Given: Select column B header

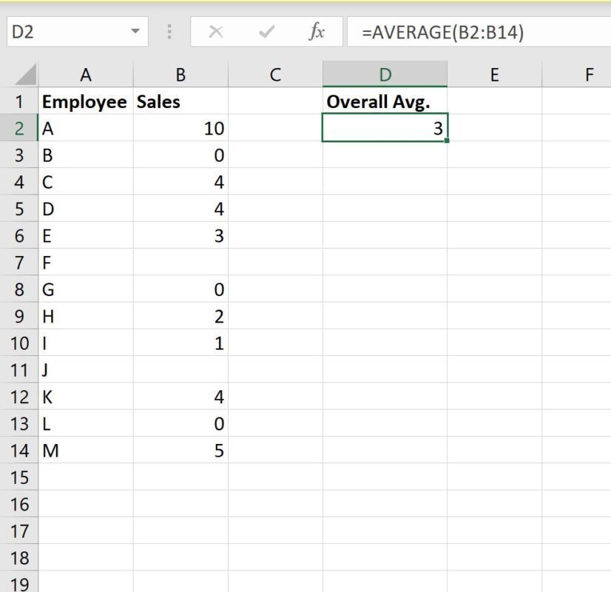Looking at the screenshot, I should tap(180, 75).
